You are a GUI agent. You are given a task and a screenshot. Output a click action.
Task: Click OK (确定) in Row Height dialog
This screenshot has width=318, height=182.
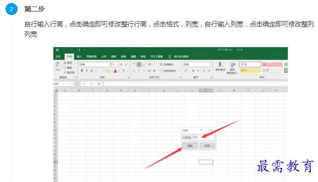[x=190, y=145]
